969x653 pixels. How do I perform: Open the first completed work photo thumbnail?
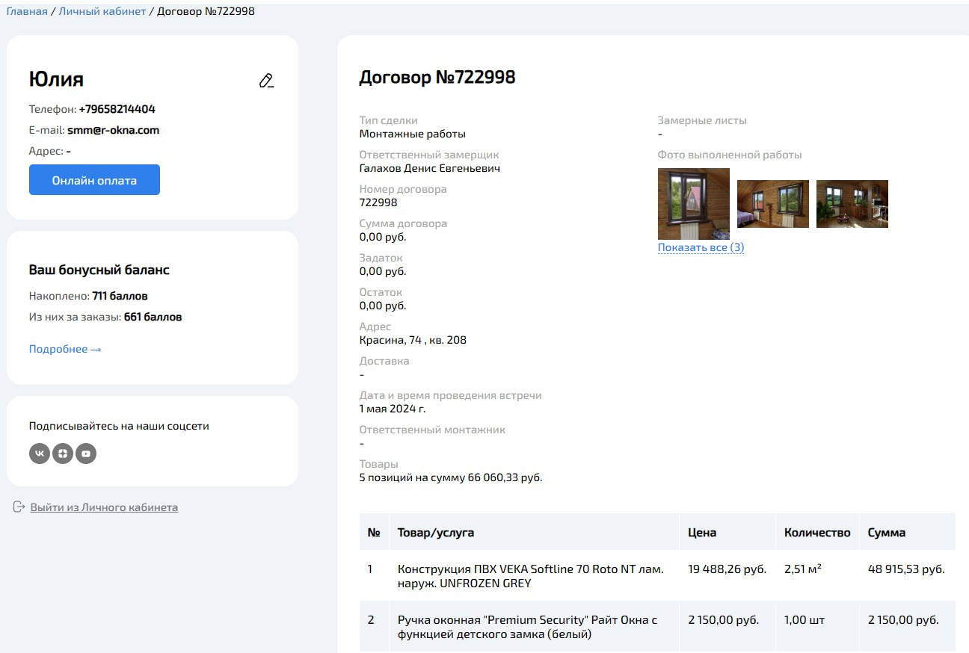(693, 203)
